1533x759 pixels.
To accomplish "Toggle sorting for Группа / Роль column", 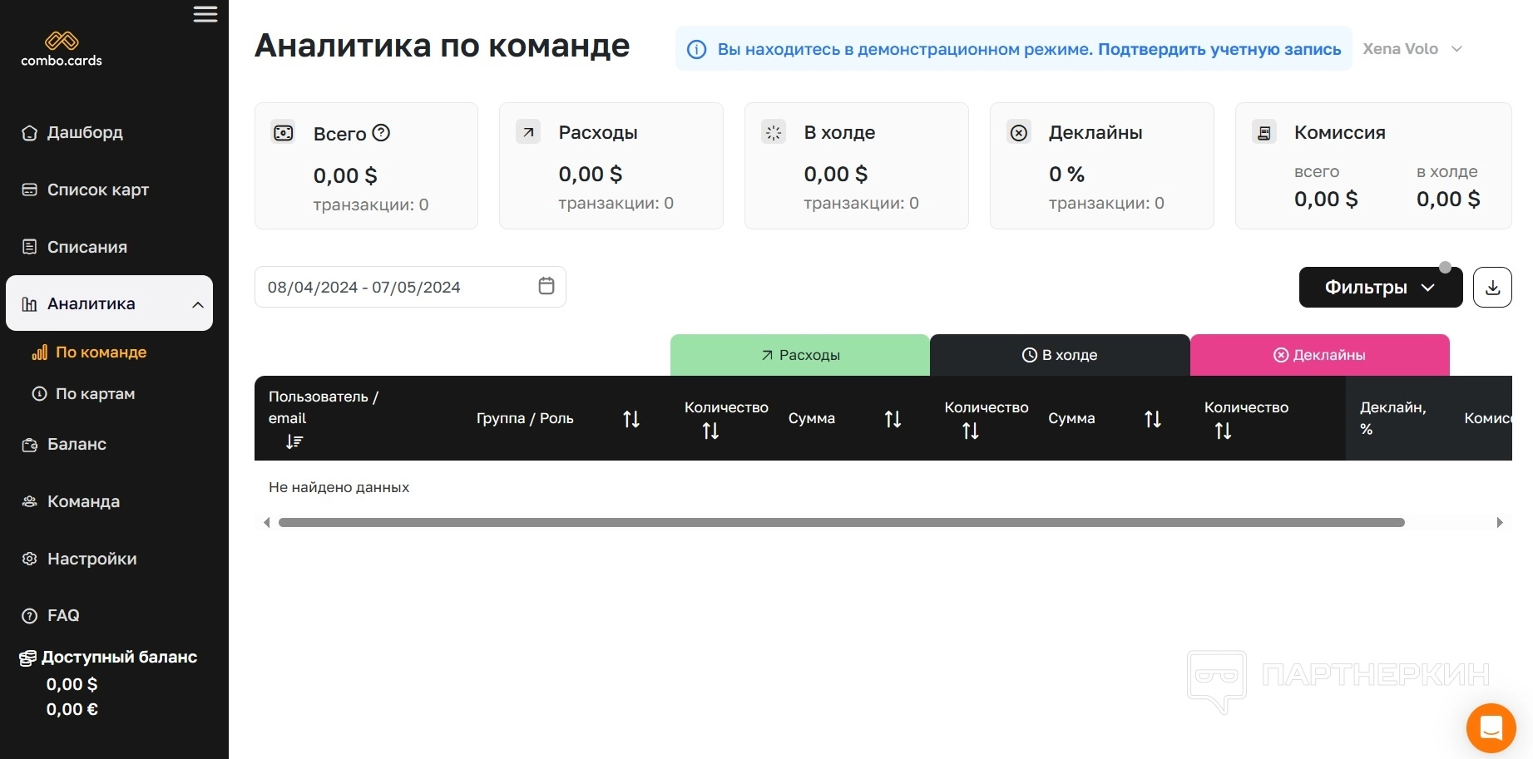I will 631,419.
